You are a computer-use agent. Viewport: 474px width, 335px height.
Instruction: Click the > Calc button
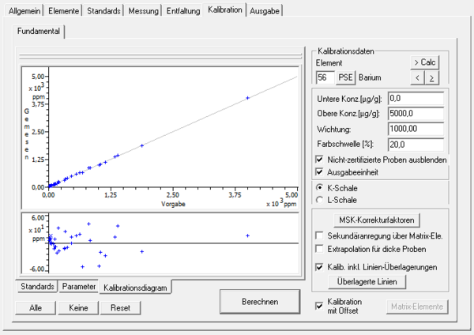pyautogui.click(x=424, y=62)
